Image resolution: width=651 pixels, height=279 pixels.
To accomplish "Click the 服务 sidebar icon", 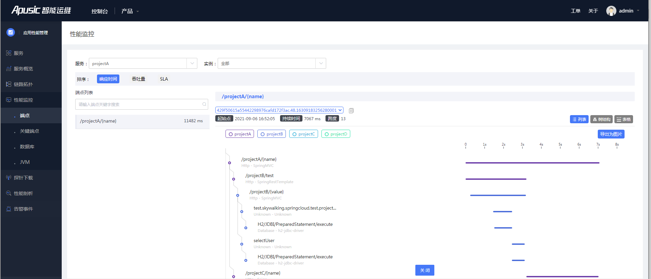I will tap(8, 53).
